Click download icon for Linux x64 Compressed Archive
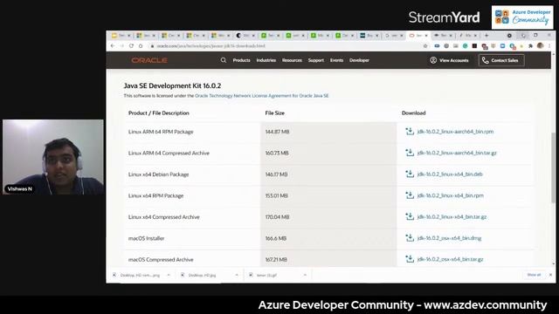Viewport: 559px width, 314px height. click(410, 216)
